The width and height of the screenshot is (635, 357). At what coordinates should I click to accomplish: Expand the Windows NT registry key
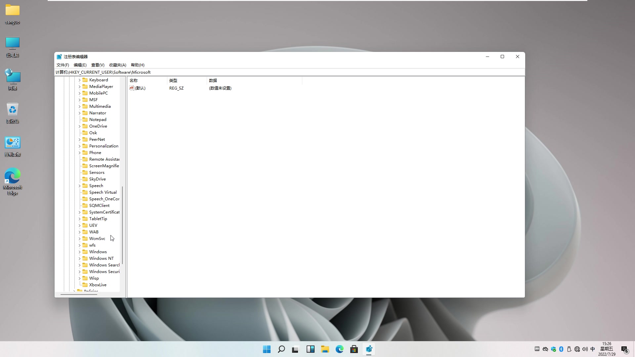[80, 258]
